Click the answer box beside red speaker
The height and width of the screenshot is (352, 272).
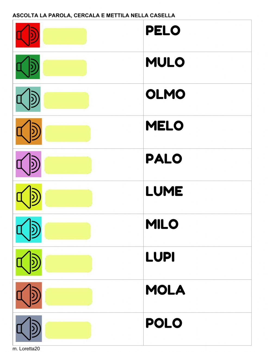(65, 36)
